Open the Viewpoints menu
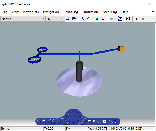The image size is (156, 131). [x=31, y=12]
